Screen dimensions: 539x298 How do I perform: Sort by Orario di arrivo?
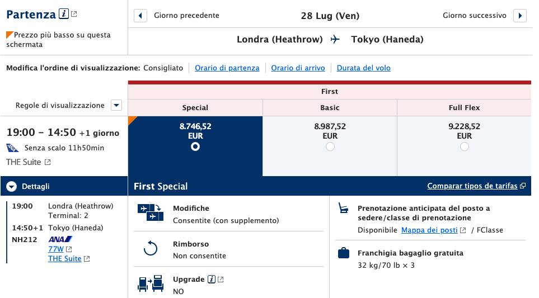click(298, 68)
